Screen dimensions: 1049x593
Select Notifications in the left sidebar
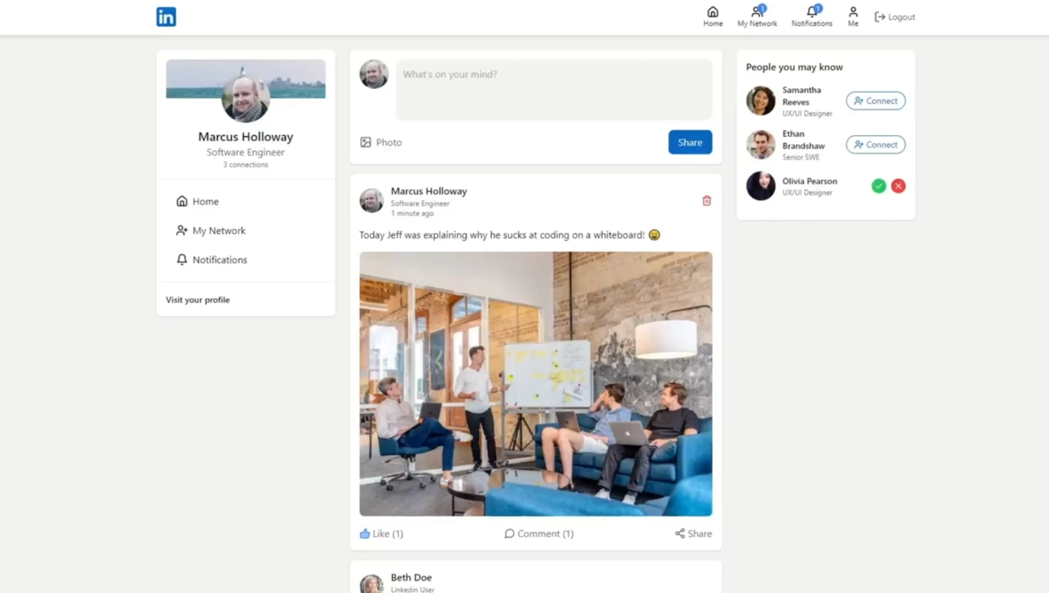(219, 260)
